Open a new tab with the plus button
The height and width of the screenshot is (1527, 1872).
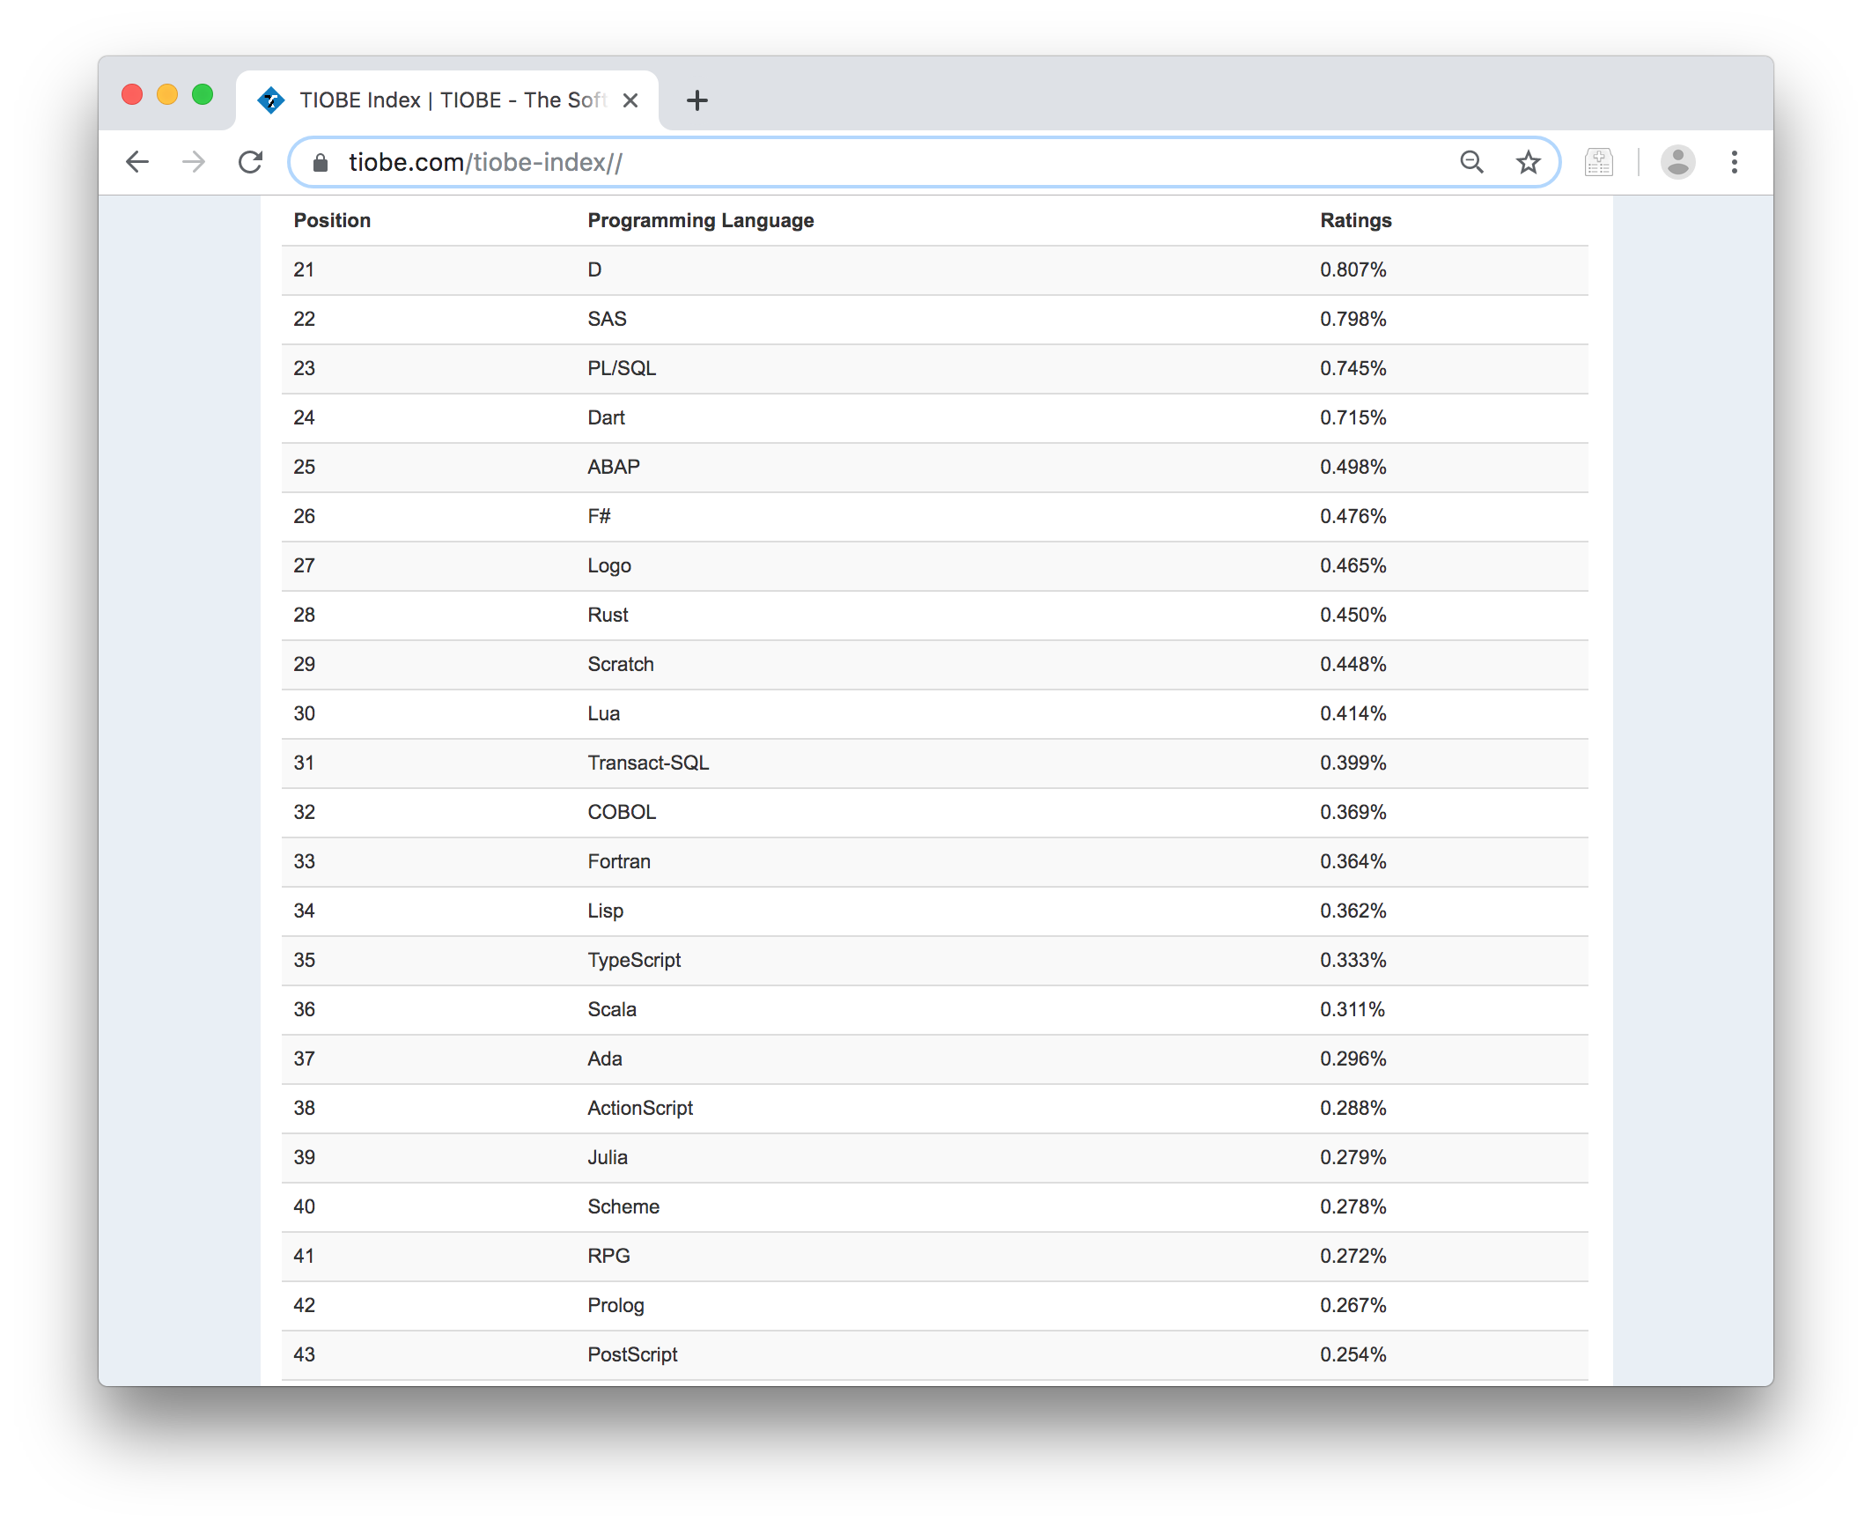pyautogui.click(x=696, y=100)
